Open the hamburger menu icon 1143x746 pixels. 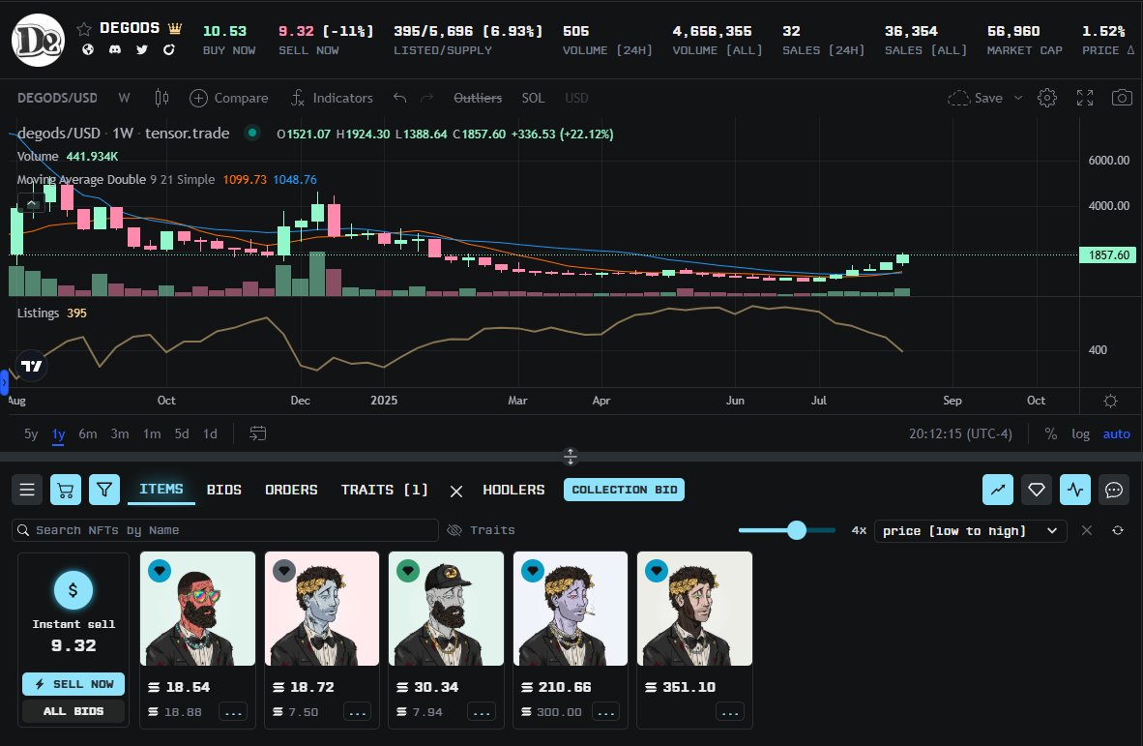pyautogui.click(x=27, y=490)
